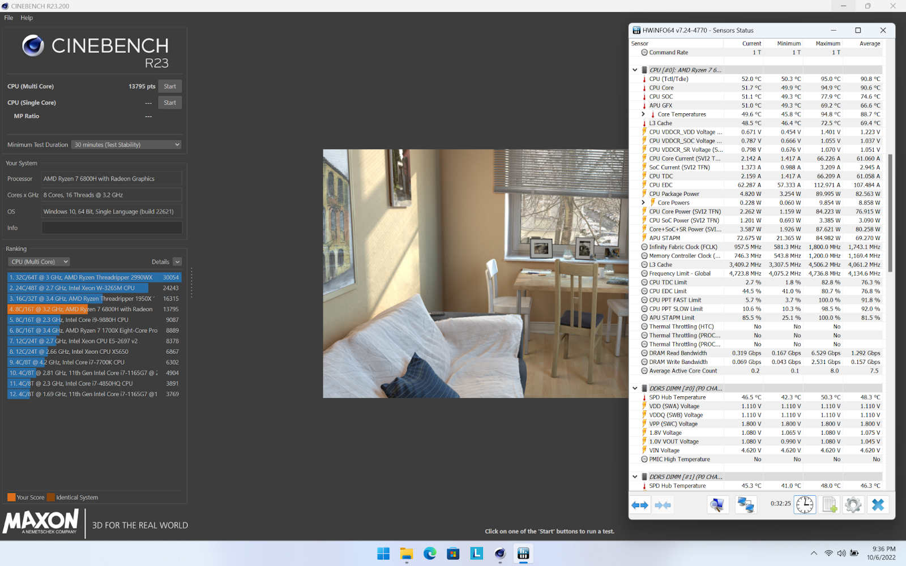Open the CPU (Multi Core) ranking dropdown
The width and height of the screenshot is (906, 566).
(39, 262)
